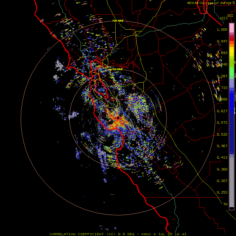Screen dimensions: 236x236
Task: Click the 0.947 scale value
Action: 222,41
